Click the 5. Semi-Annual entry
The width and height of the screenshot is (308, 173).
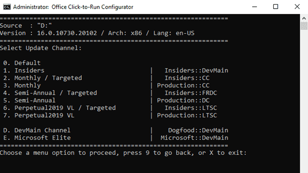pyautogui.click(x=29, y=100)
